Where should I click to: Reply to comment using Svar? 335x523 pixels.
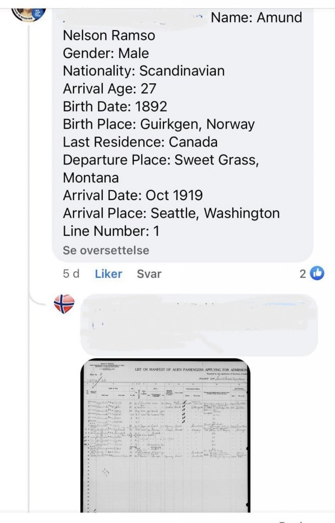(149, 274)
